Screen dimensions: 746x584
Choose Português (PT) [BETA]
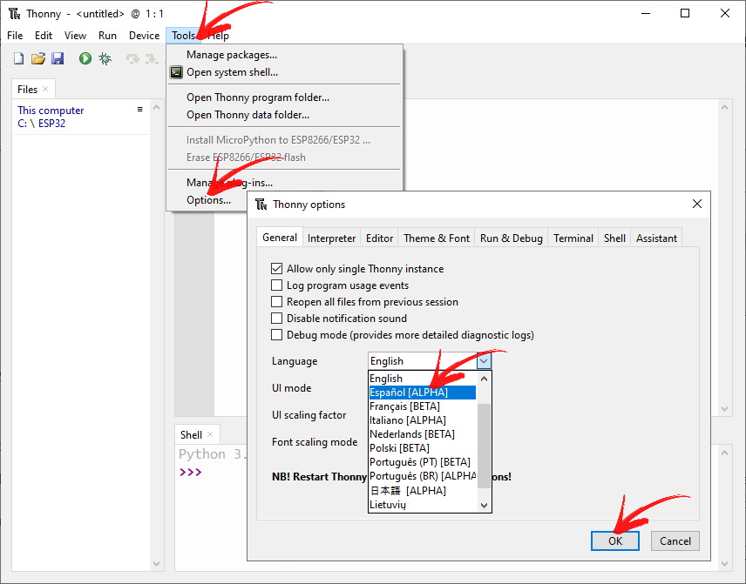pyautogui.click(x=423, y=462)
